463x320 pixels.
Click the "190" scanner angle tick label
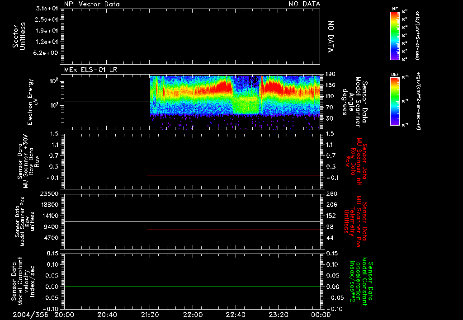(331, 74)
